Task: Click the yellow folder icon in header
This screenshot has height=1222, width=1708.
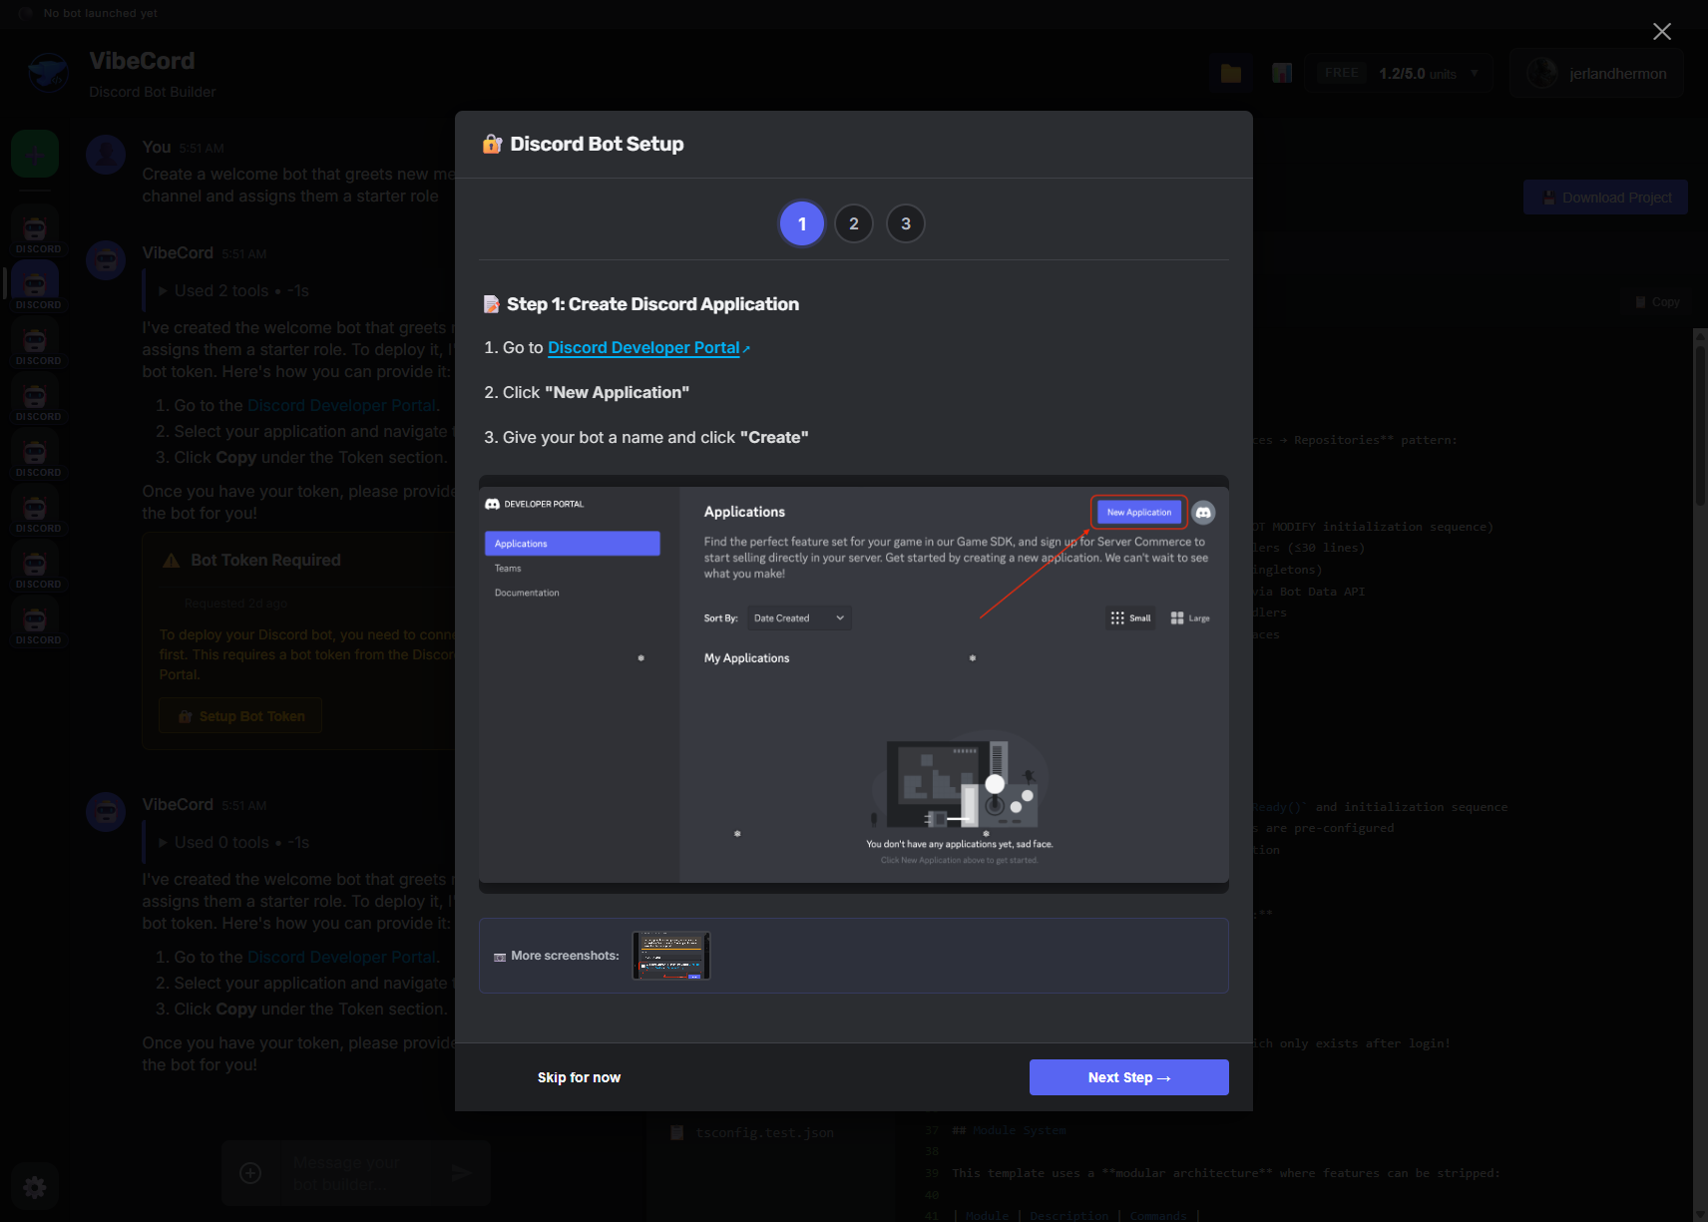Action: pyautogui.click(x=1231, y=74)
